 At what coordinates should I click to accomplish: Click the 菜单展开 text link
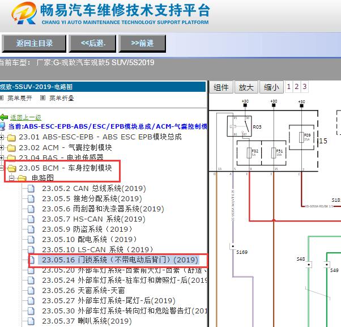pos(20,98)
